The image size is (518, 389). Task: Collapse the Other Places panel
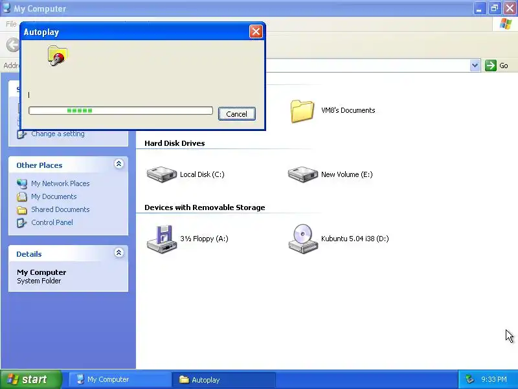pyautogui.click(x=118, y=164)
